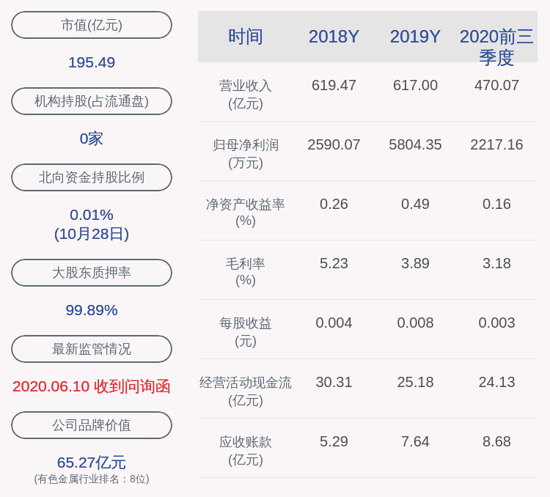This screenshot has height=497, width=550.
Task: Select EPS value 0.004
Action: pyautogui.click(x=334, y=323)
